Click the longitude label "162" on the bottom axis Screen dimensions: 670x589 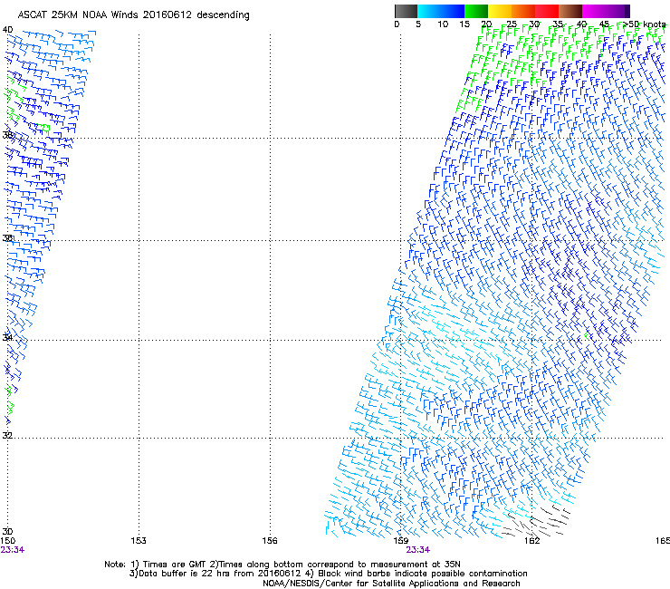(532, 541)
